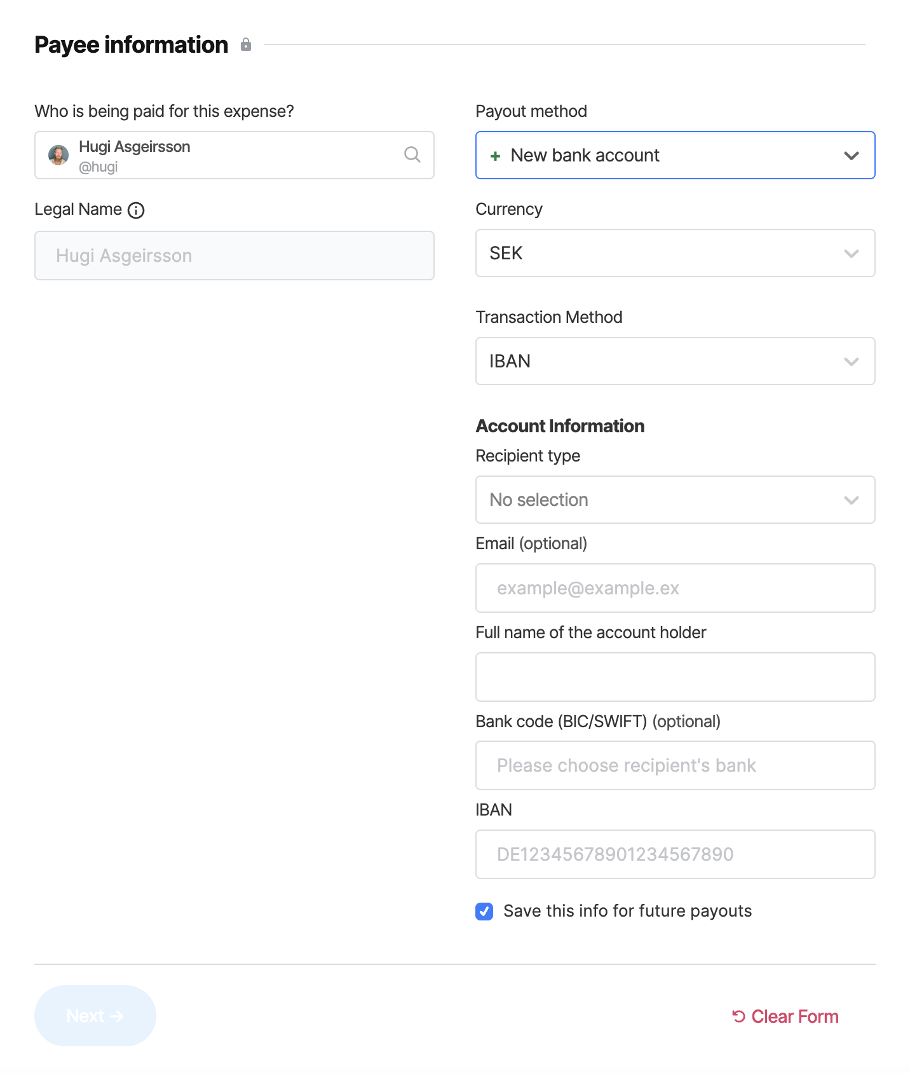
Task: Click the Transaction Method chevron arrow
Action: tap(851, 362)
